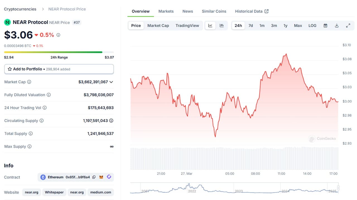Open the first near.org website link

[32, 192]
